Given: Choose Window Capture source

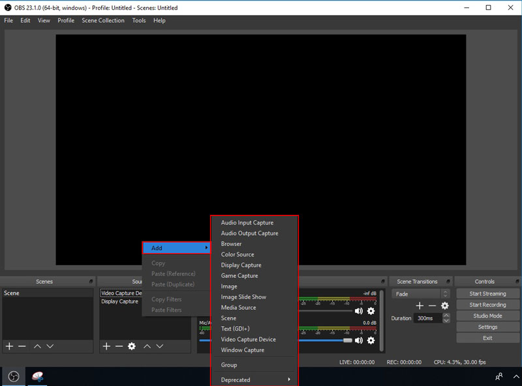Looking at the screenshot, I should (x=254, y=350).
